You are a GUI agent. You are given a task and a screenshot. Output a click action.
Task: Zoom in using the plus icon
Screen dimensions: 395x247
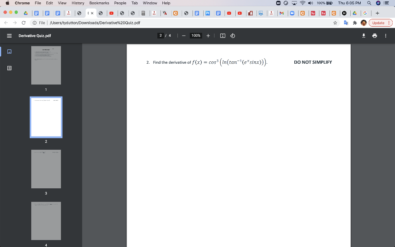[x=208, y=36]
